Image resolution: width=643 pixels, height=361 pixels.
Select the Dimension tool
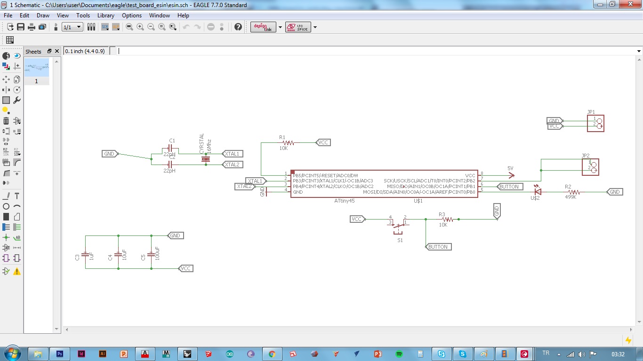point(17,248)
